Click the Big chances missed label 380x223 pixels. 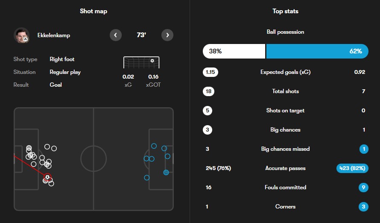click(285, 149)
